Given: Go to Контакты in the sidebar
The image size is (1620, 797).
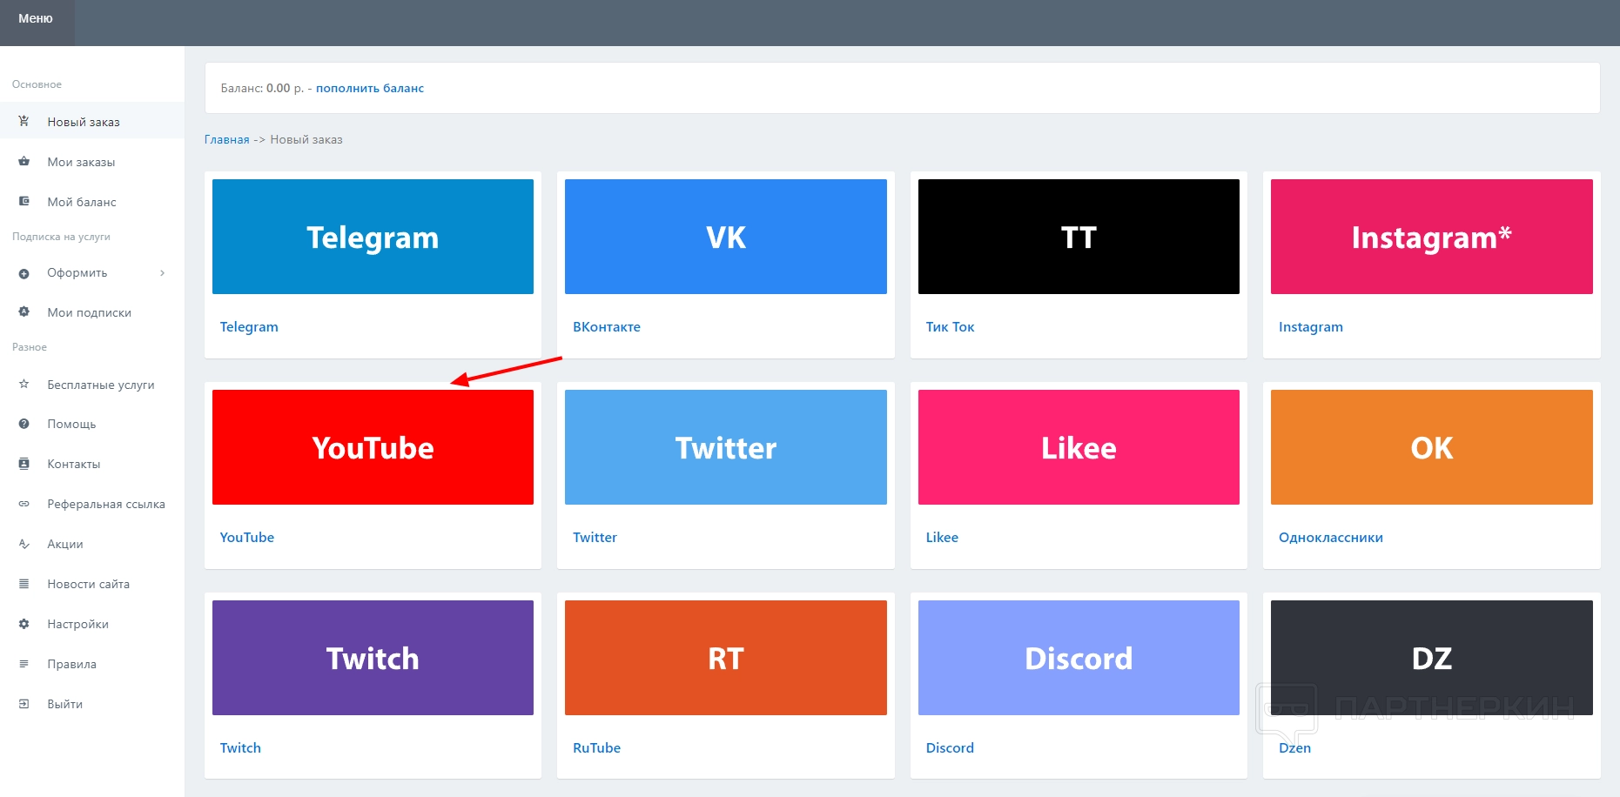Looking at the screenshot, I should (92, 465).
